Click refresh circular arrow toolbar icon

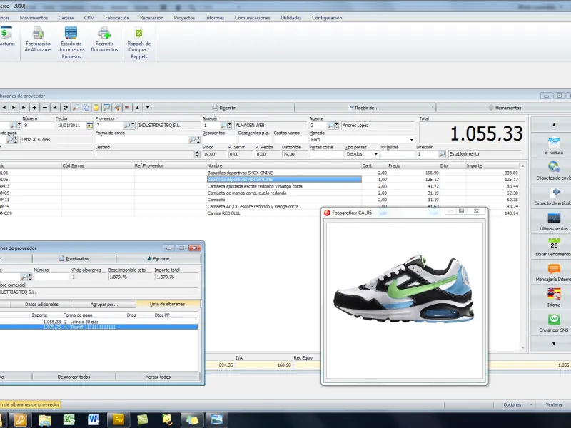click(x=66, y=108)
